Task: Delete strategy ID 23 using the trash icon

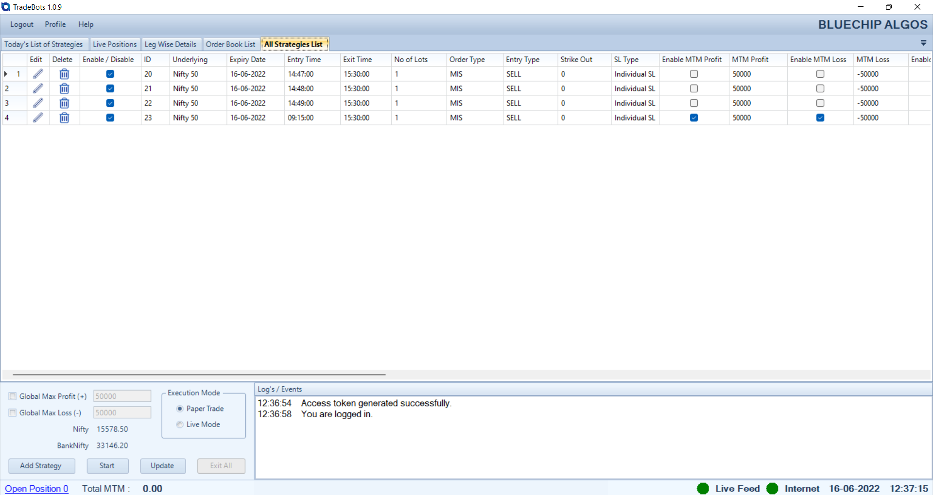Action: point(64,118)
